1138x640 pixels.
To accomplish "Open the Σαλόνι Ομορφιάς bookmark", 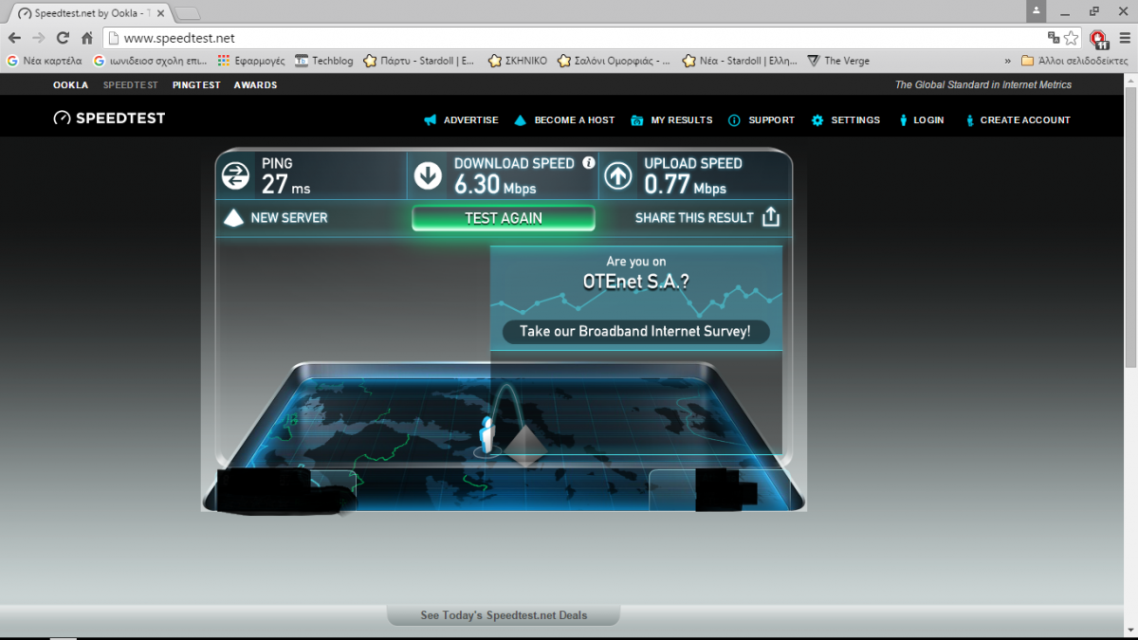I will pos(615,61).
